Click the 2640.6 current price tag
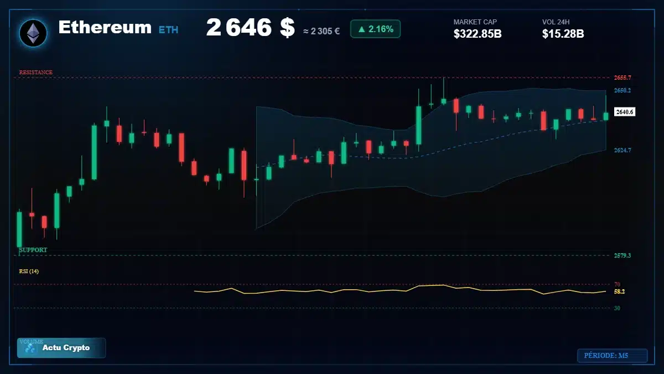The image size is (664, 374). click(x=625, y=112)
